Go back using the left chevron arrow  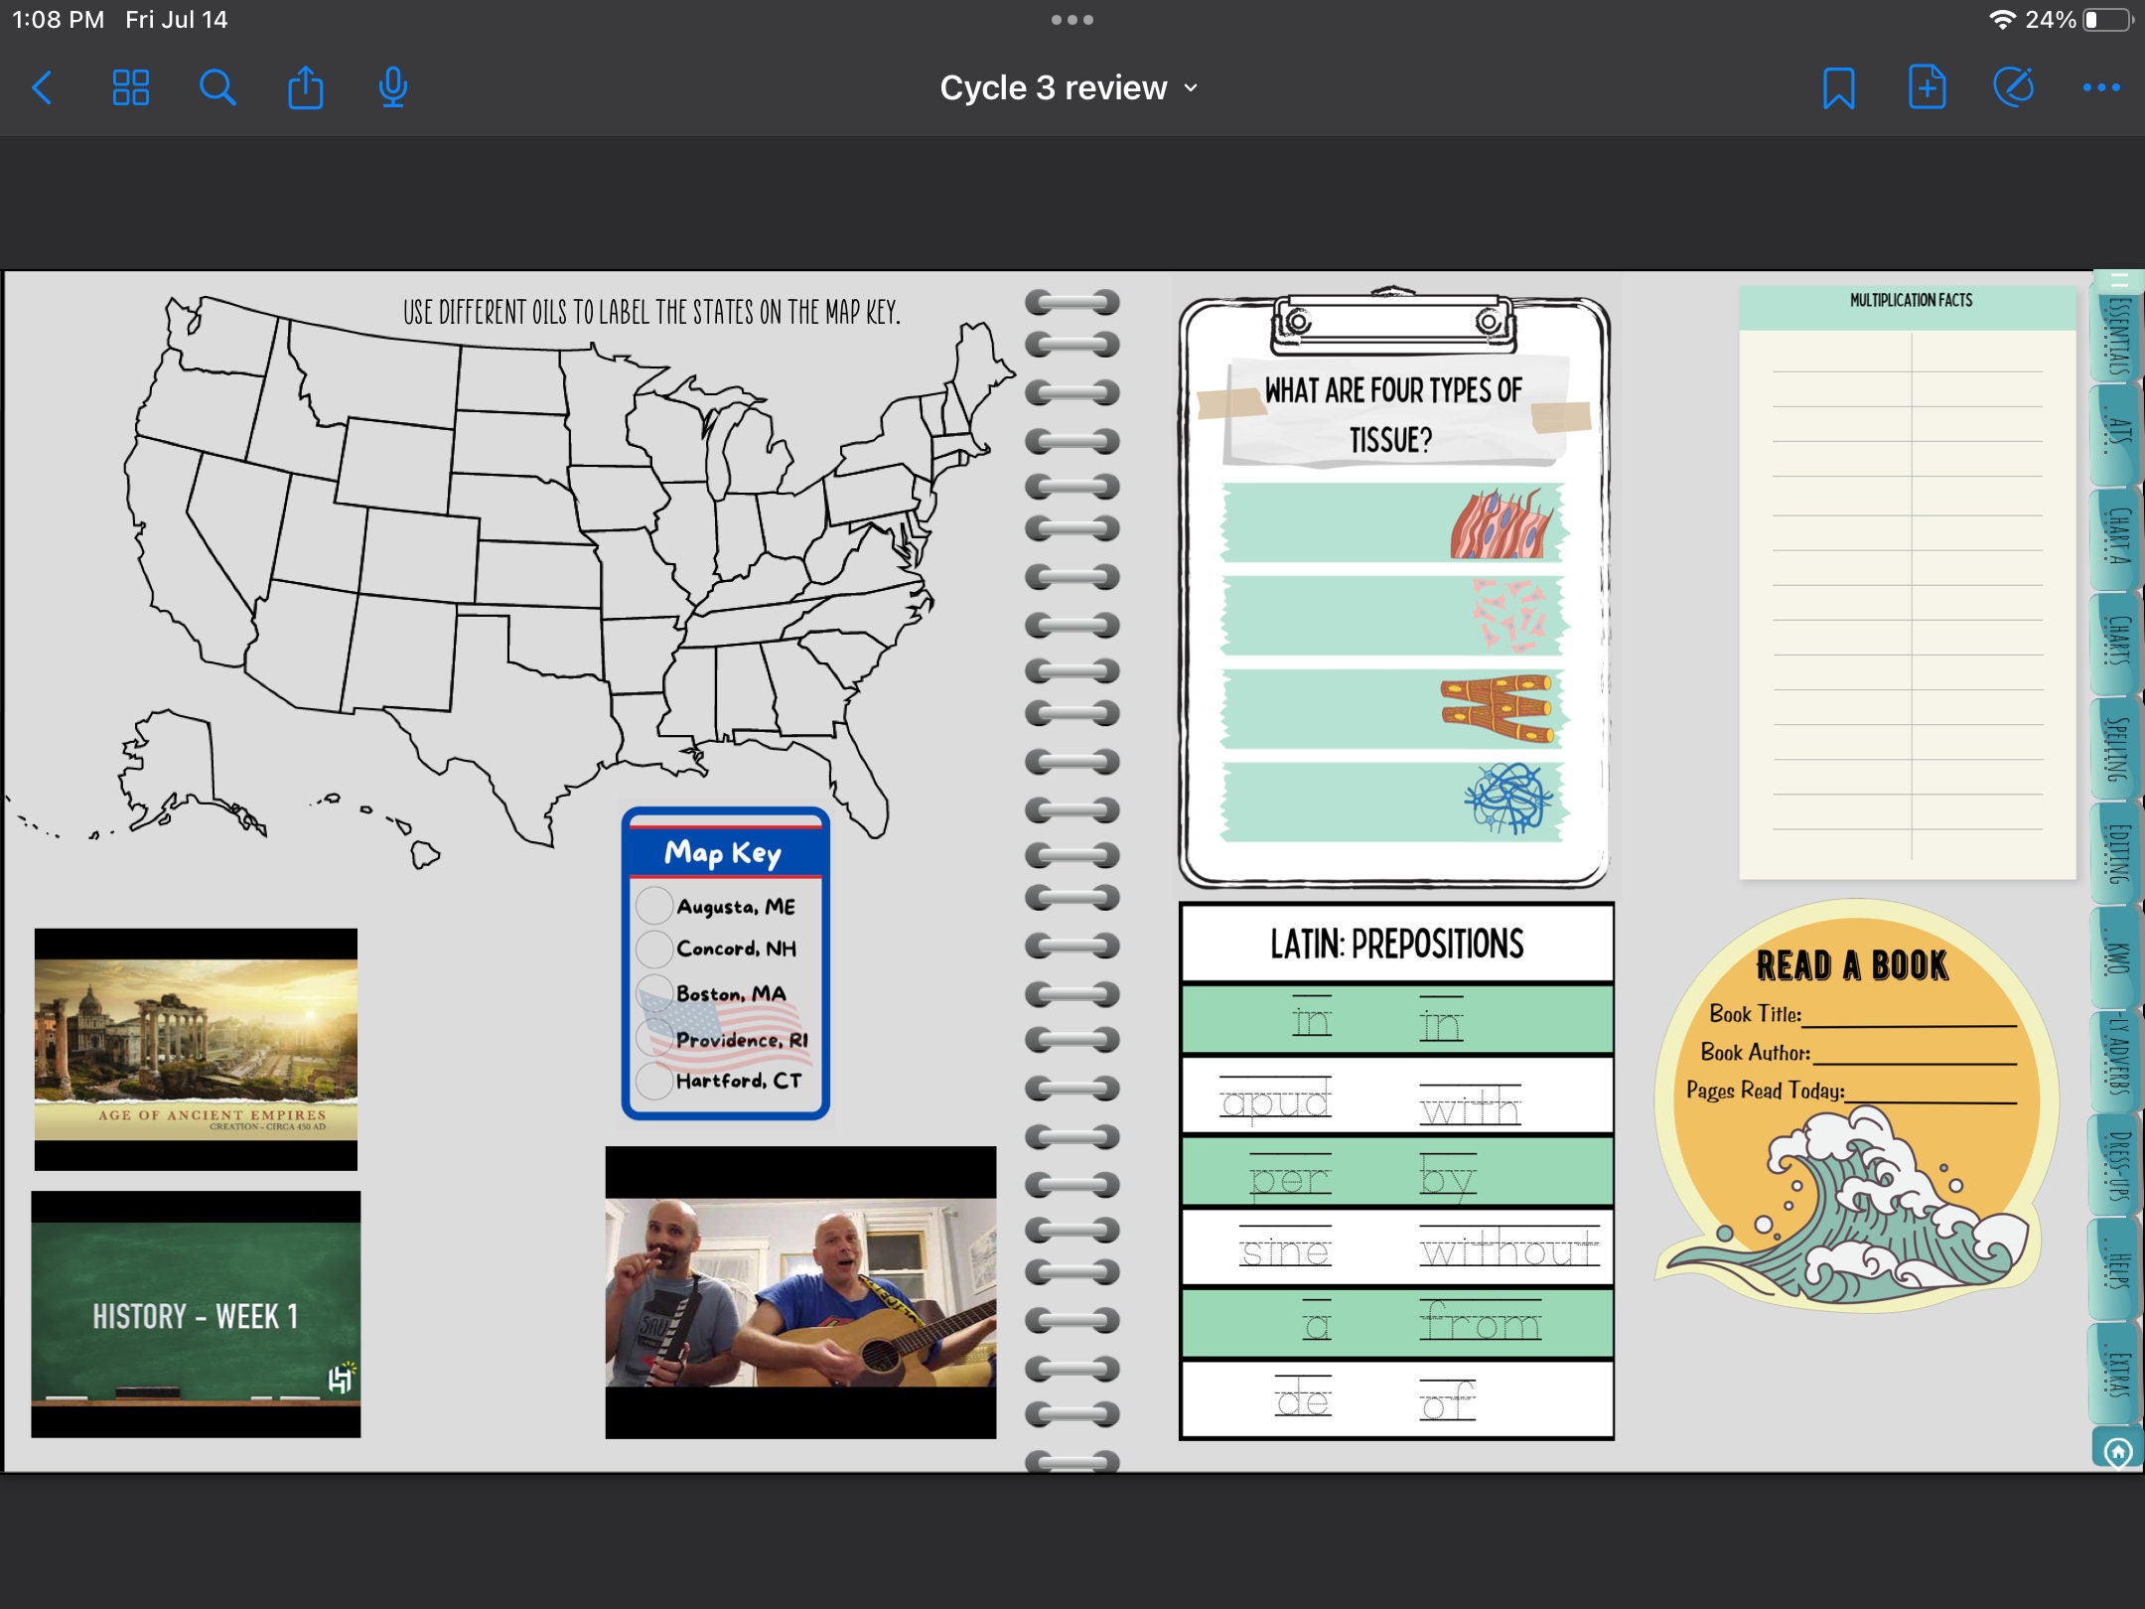tap(42, 87)
